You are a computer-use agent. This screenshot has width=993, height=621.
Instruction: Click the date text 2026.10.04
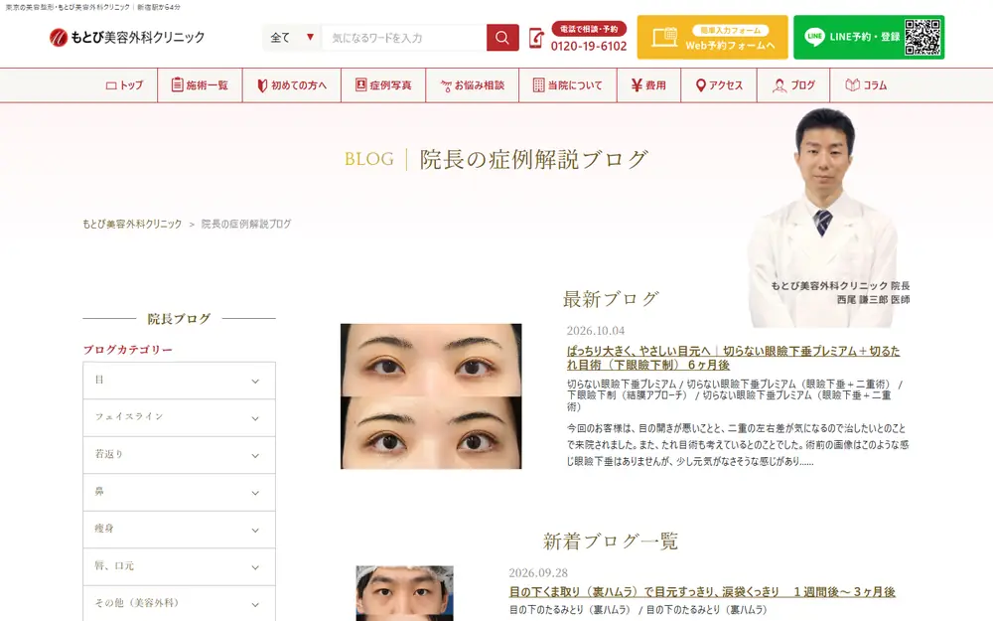595,331
